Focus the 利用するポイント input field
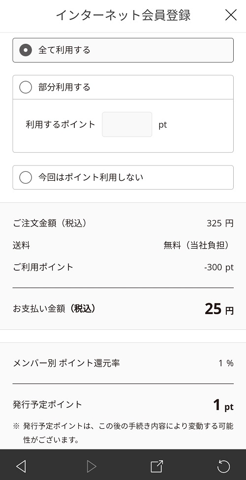This screenshot has width=246, height=480. tap(127, 124)
